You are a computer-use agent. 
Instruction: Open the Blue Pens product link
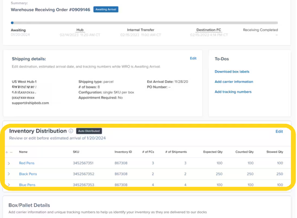[27, 185]
